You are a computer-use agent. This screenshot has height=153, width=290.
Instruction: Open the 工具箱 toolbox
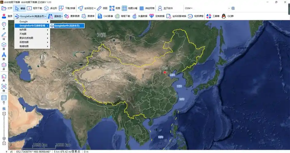click(213, 16)
